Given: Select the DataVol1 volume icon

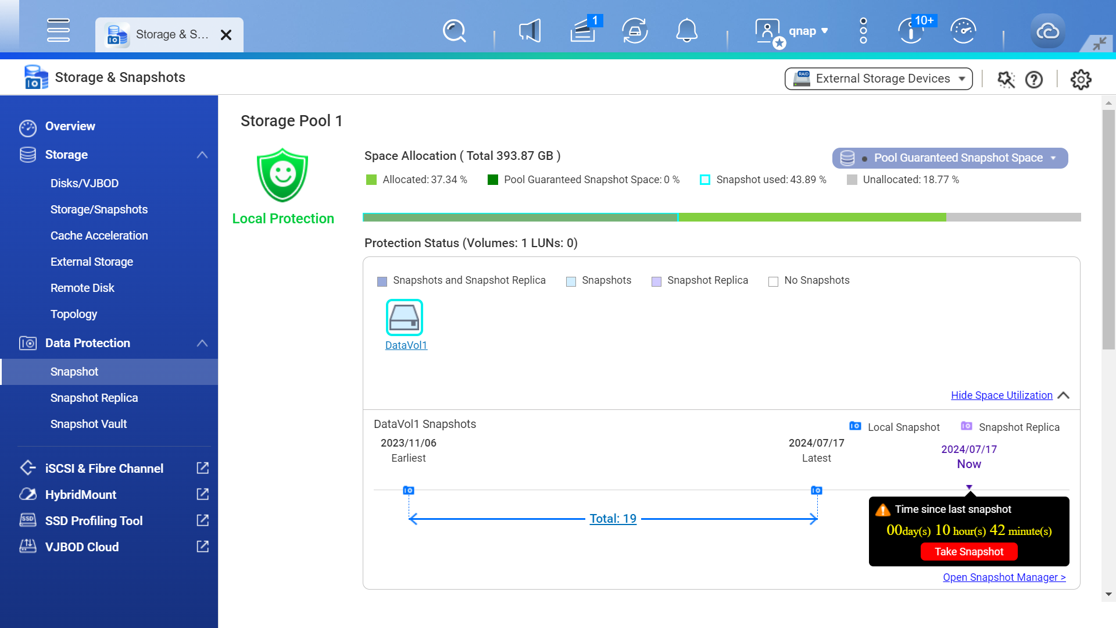Looking at the screenshot, I should pyautogui.click(x=405, y=317).
